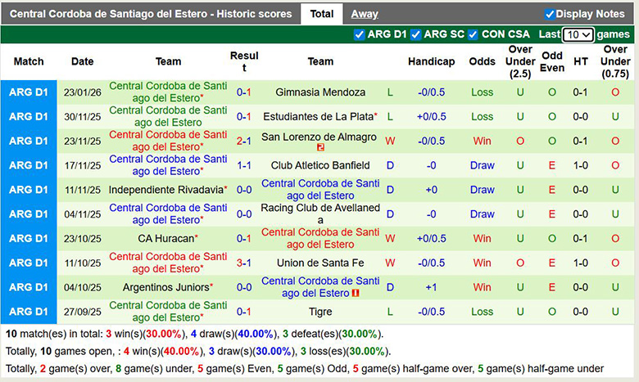Uncheck the ARG D1 league filter
The image size is (639, 382).
[359, 34]
